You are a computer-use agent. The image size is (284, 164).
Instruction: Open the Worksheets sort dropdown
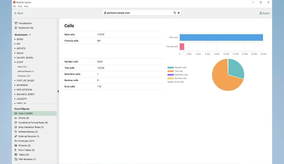(x=30, y=35)
